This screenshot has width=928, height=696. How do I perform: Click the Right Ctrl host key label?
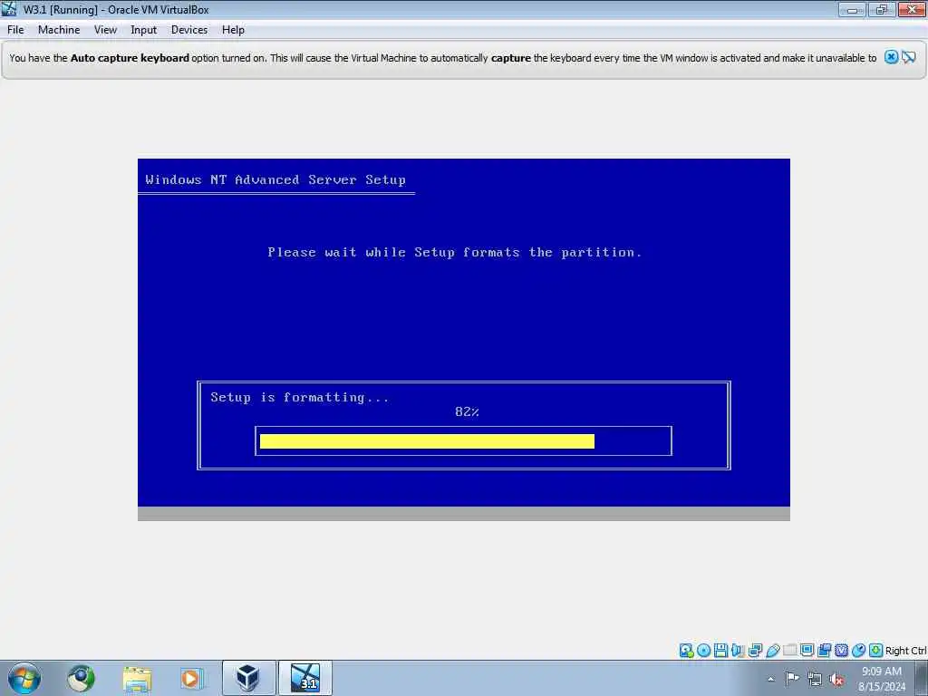point(905,651)
